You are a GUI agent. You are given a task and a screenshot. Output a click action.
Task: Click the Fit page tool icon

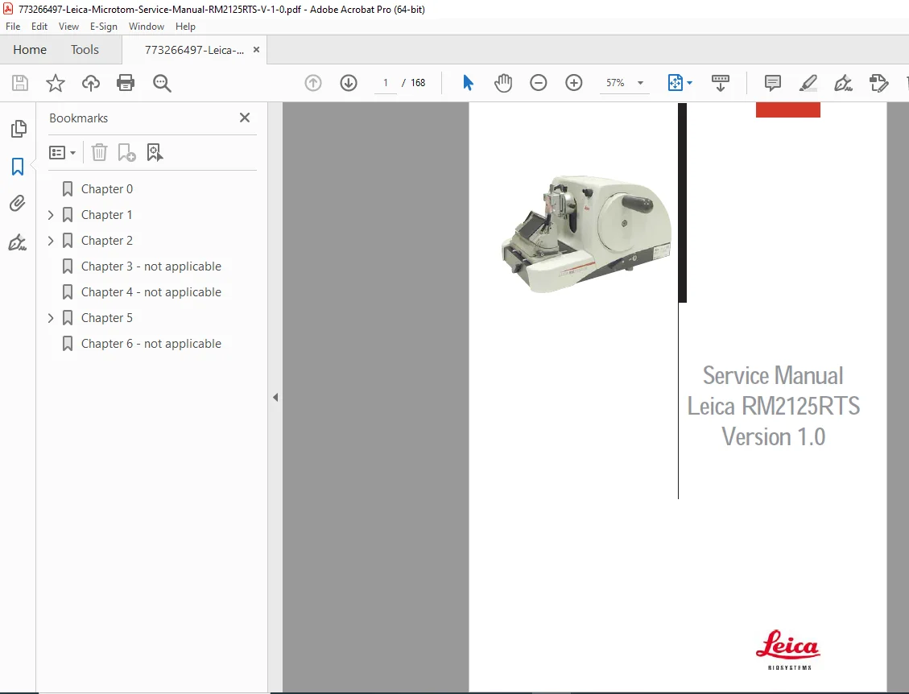(675, 83)
